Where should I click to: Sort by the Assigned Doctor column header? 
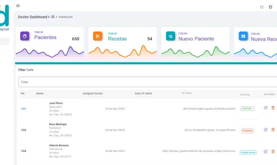[x=92, y=94]
